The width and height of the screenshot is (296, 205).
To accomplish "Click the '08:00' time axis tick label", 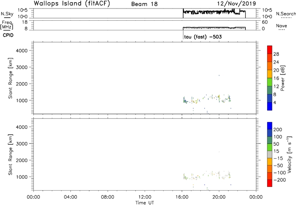I will click(x=108, y=197).
